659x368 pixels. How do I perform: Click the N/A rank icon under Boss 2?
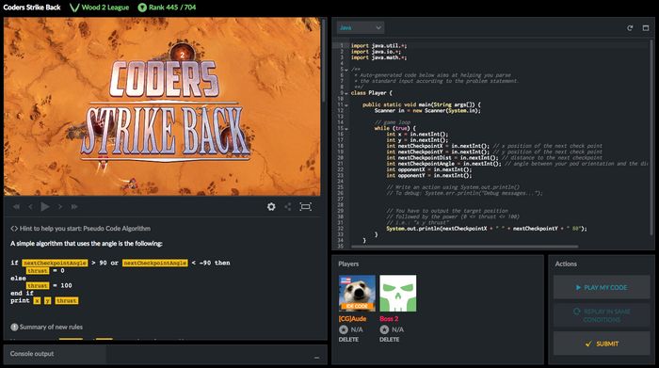(x=384, y=329)
